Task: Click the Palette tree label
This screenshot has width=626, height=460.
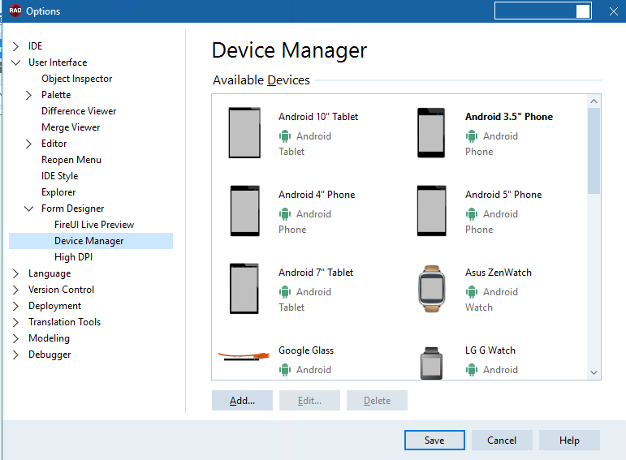Action: 56,95
